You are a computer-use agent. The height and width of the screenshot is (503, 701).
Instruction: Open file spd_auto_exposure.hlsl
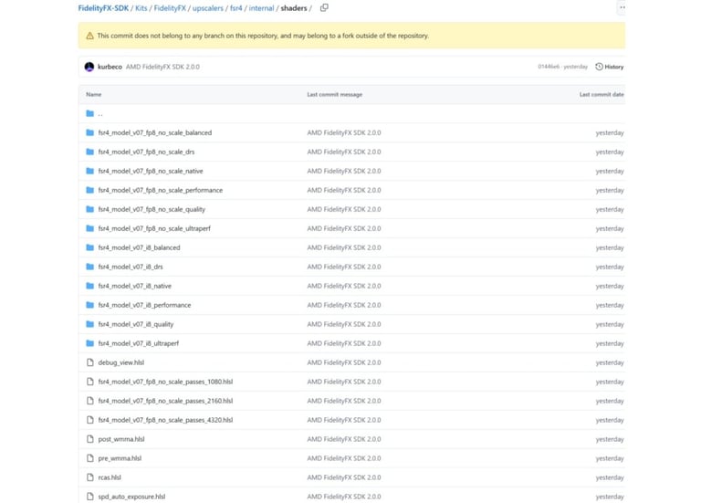click(x=131, y=497)
